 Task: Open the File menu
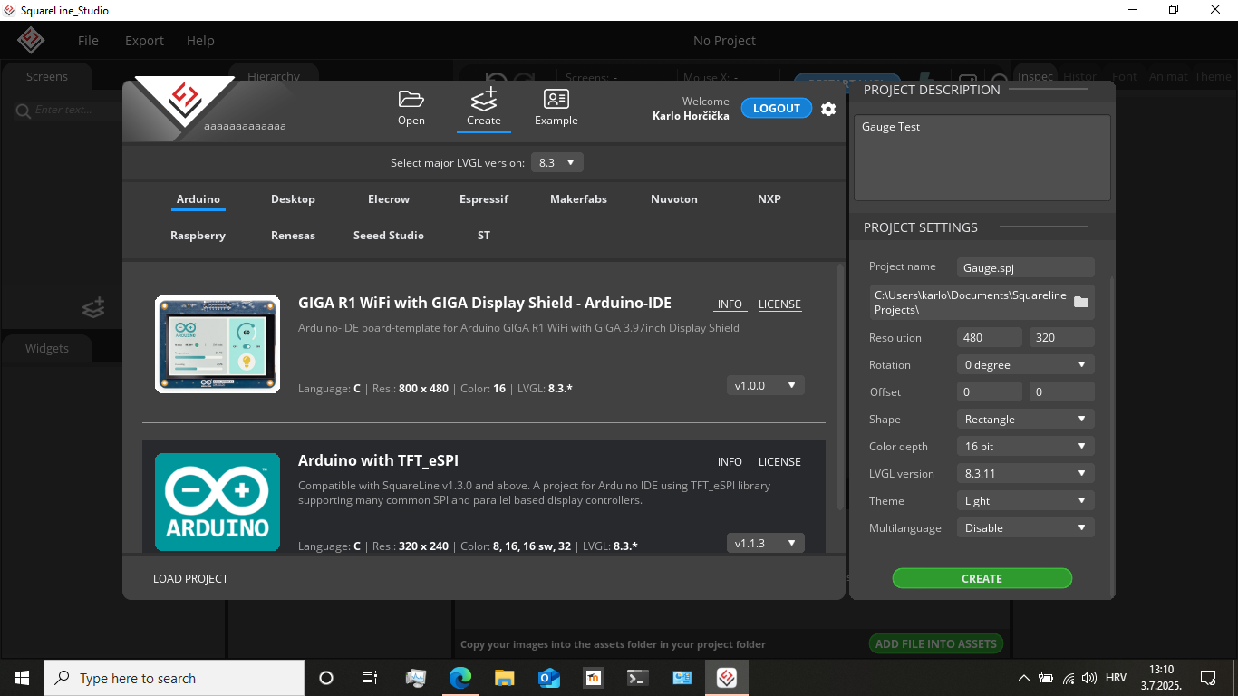click(x=88, y=41)
